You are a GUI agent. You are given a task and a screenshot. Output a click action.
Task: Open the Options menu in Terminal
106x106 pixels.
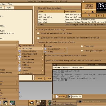[x=74, y=68]
